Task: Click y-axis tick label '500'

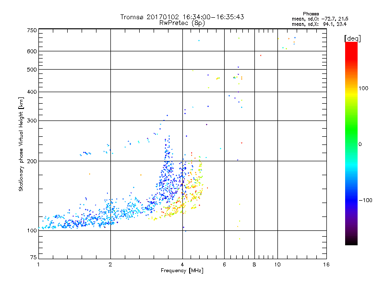Action: click(32, 70)
